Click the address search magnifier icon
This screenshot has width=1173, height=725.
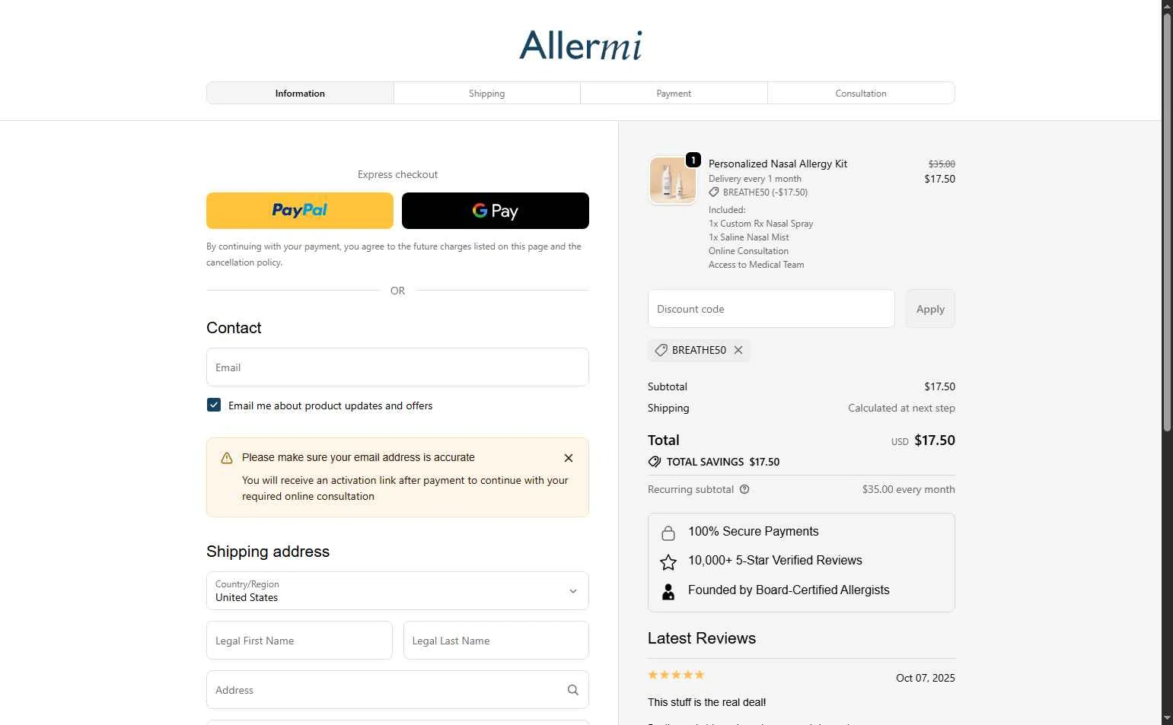(573, 690)
